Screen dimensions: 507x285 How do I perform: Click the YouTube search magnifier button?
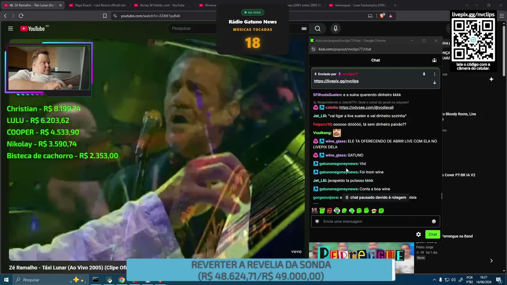pyautogui.click(x=318, y=28)
